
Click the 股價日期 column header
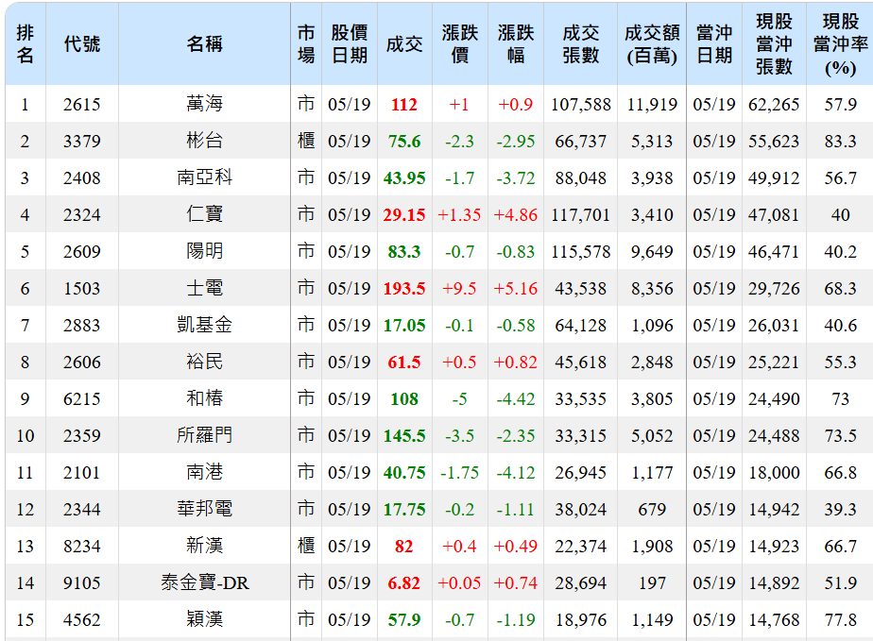pos(349,44)
